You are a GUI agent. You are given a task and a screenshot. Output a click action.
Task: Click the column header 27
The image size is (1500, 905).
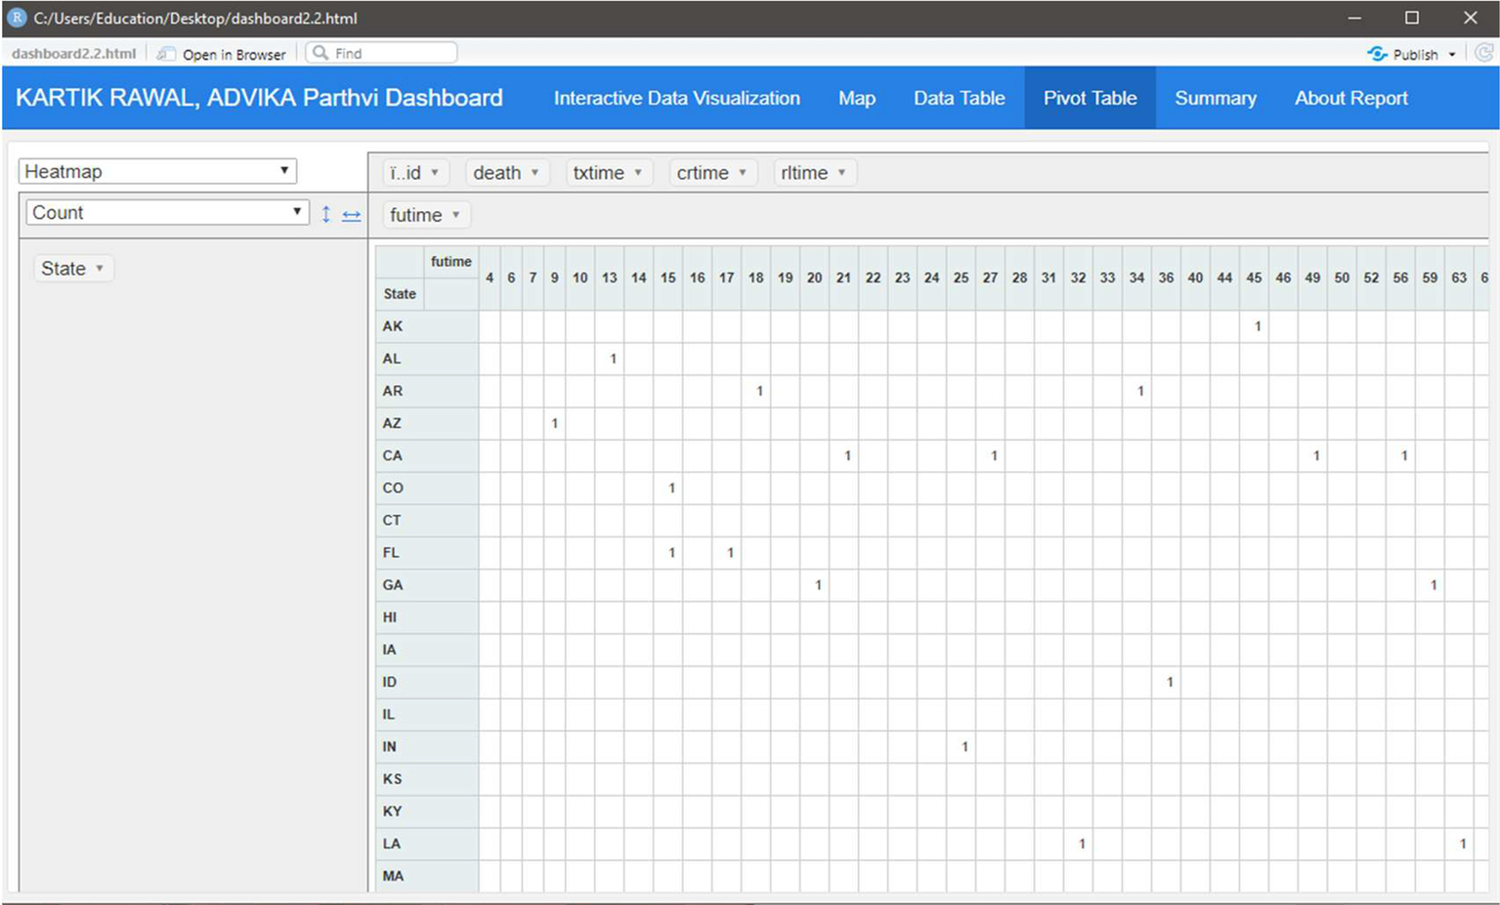click(x=990, y=278)
